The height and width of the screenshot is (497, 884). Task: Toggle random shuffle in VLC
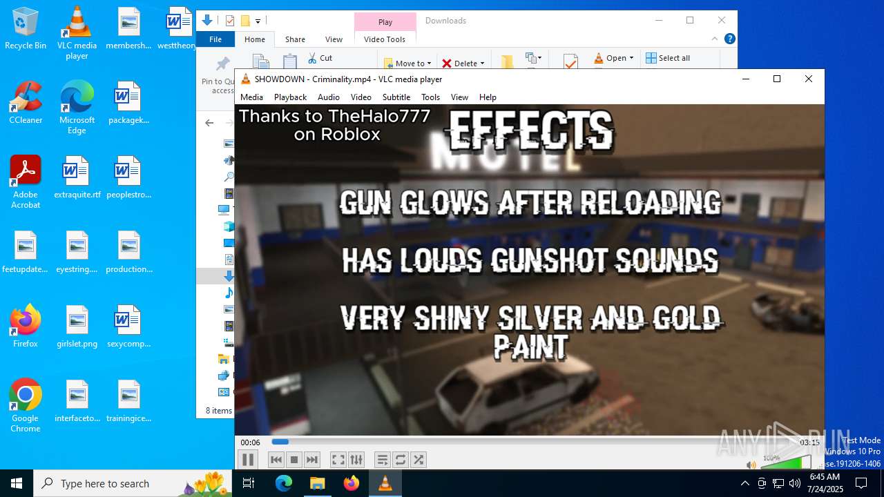pyautogui.click(x=418, y=460)
